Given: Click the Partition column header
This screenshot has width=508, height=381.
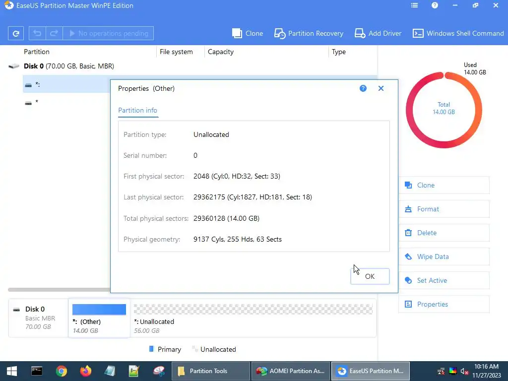Looking at the screenshot, I should [x=37, y=52].
